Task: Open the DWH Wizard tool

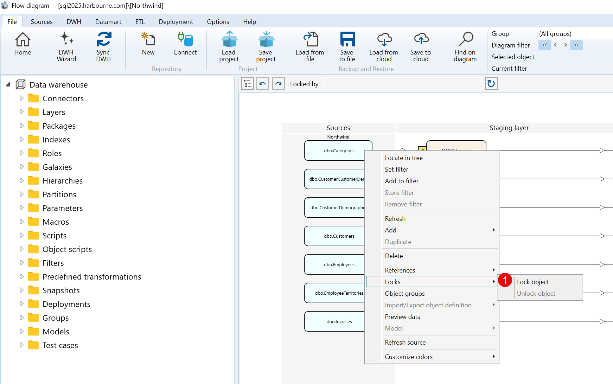Action: point(66,46)
